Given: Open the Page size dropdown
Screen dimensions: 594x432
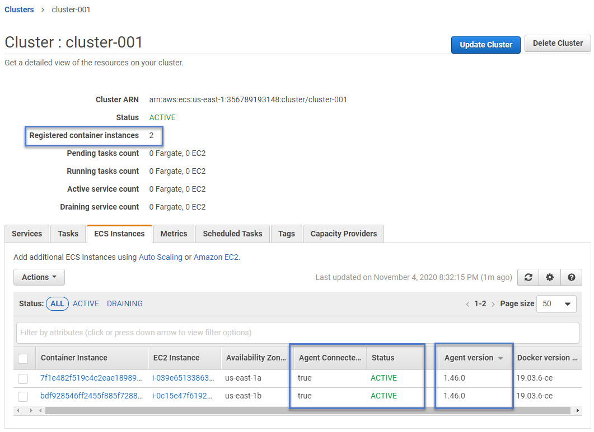Looking at the screenshot, I should (556, 303).
